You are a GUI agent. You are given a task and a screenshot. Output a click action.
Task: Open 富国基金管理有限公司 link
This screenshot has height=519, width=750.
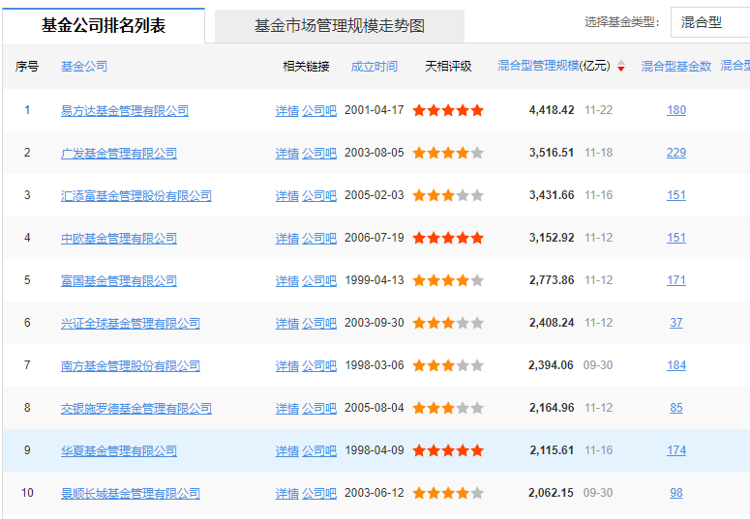click(x=119, y=280)
